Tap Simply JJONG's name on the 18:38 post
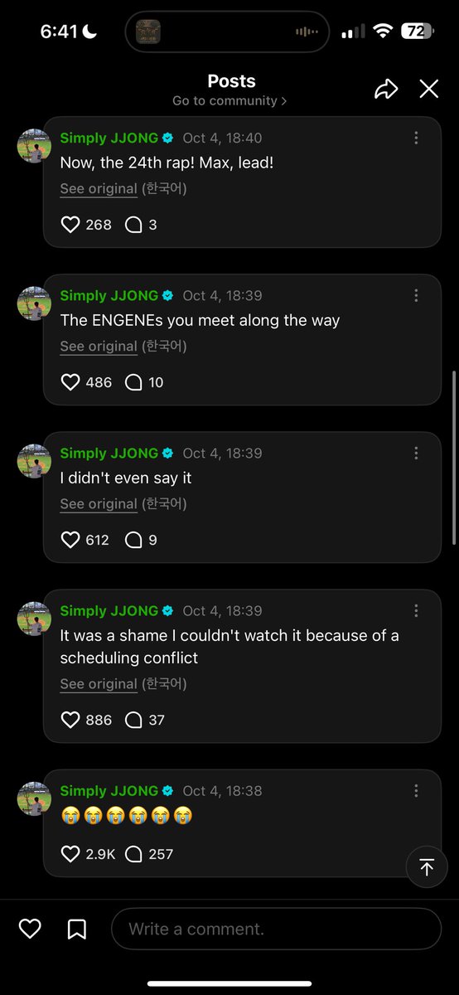 tap(109, 790)
